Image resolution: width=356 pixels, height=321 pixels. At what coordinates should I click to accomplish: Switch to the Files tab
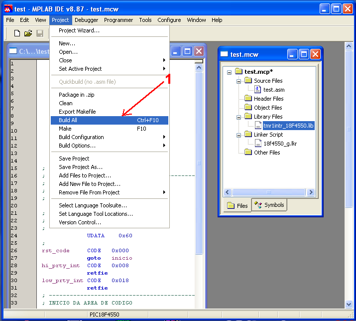pyautogui.click(x=237, y=205)
